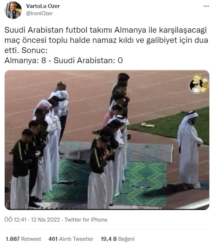The height and width of the screenshot is (243, 214).
Task: View the 1.887 Retweet list
Action: [23, 239]
